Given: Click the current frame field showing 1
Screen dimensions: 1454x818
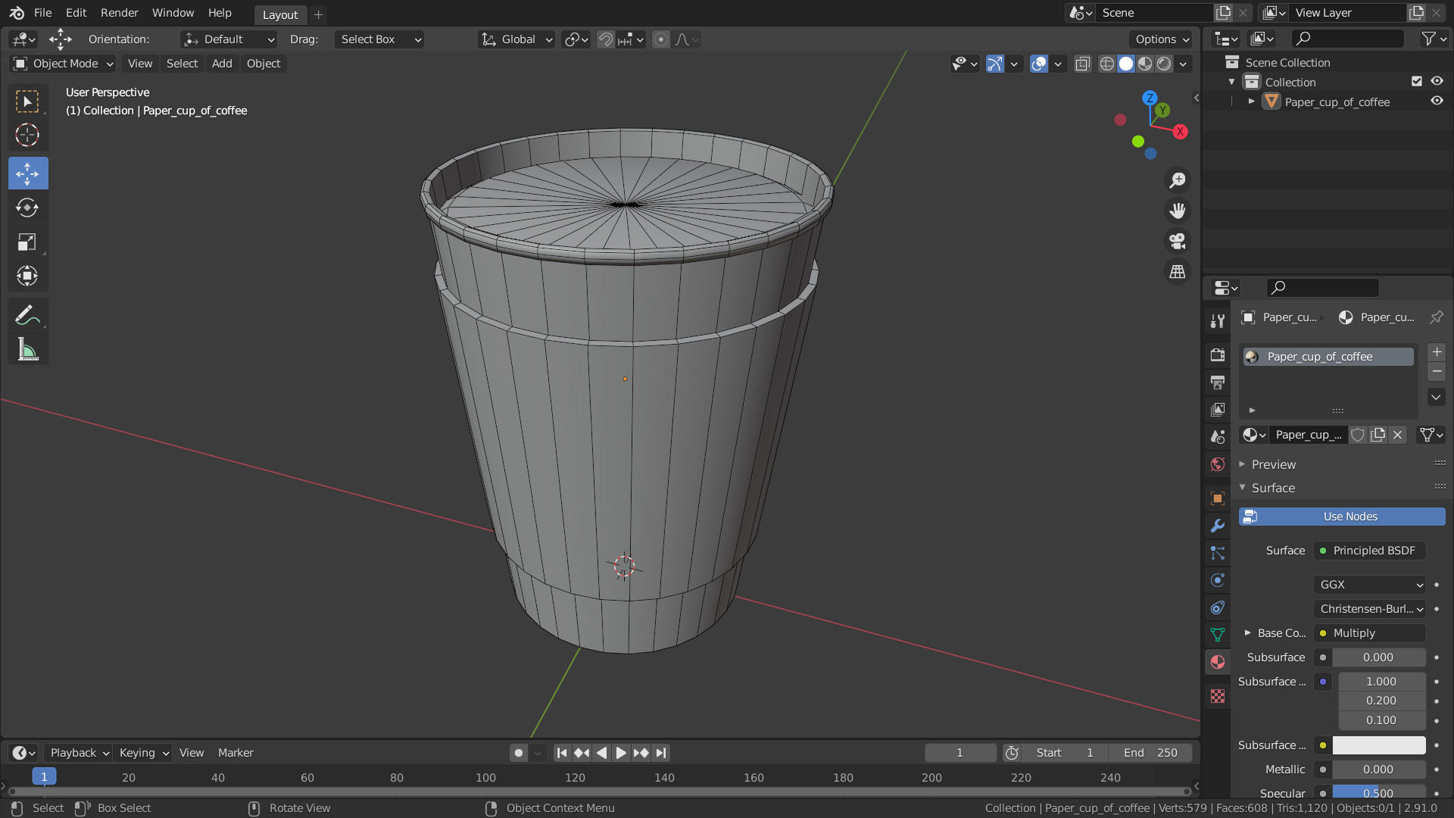Looking at the screenshot, I should (960, 753).
